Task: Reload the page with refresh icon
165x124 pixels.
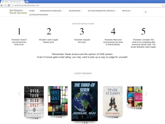Action: coord(9,5)
